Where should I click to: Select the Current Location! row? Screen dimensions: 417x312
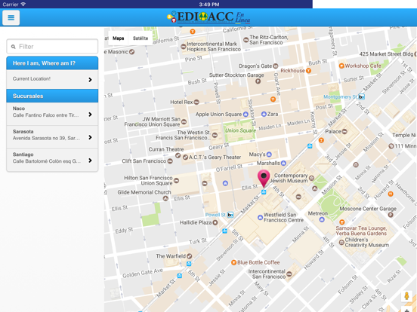52,79
